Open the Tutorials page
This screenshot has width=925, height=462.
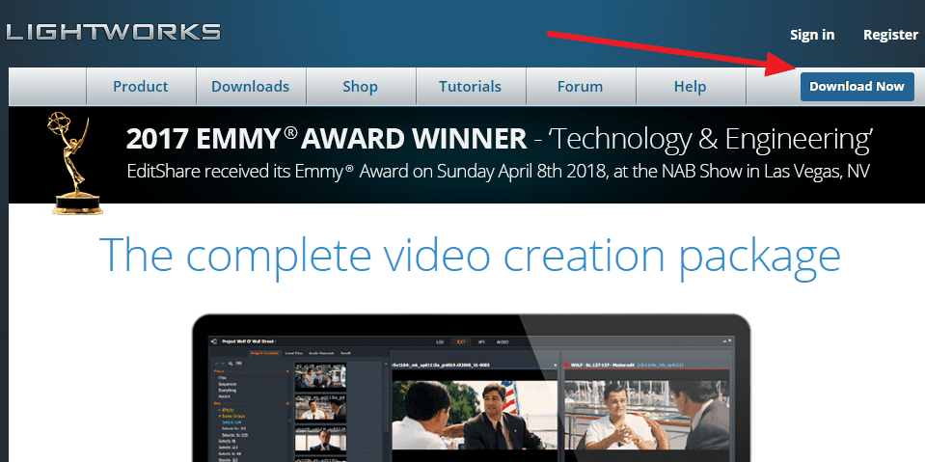[x=470, y=87]
